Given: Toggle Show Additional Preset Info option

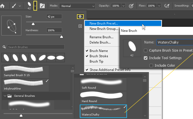Looking at the screenshot, I should tap(110, 70).
